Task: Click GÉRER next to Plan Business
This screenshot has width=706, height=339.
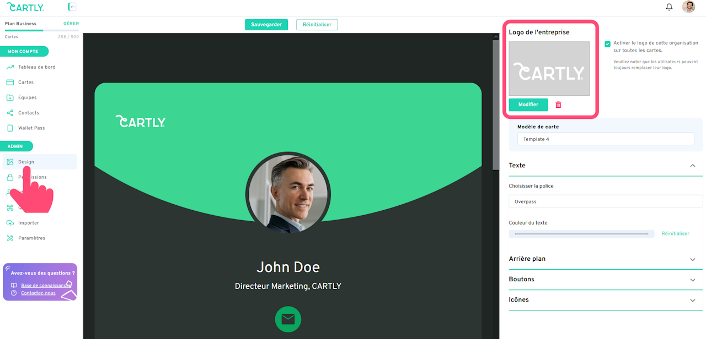Action: (71, 24)
